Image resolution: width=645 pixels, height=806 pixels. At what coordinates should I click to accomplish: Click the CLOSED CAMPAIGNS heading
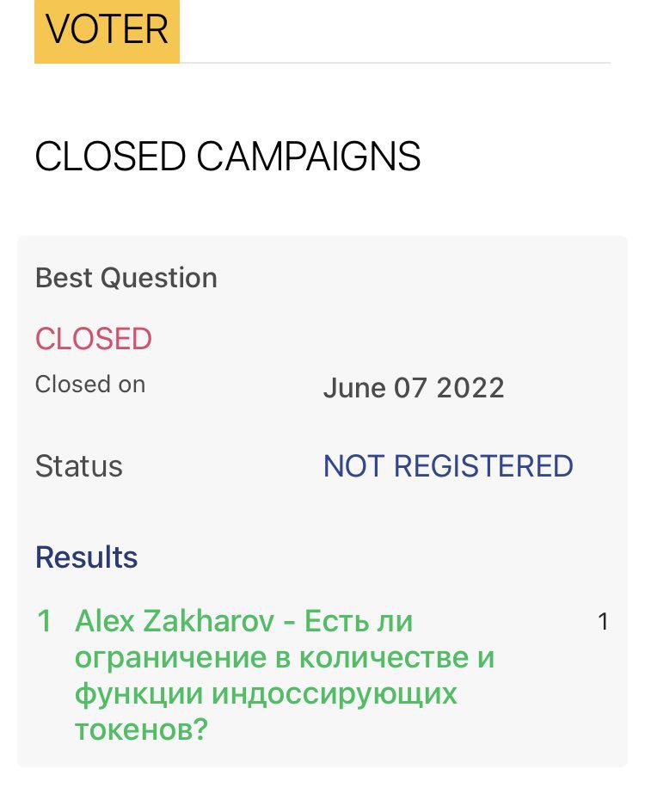228,157
